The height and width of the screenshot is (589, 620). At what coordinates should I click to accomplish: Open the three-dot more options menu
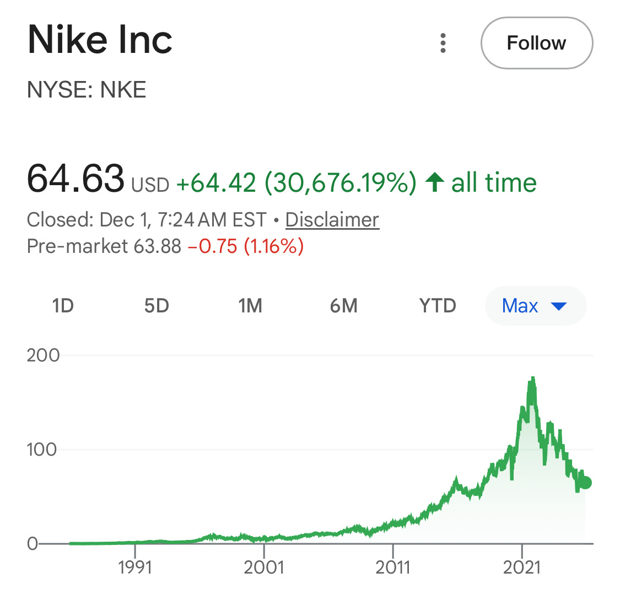coord(443,43)
